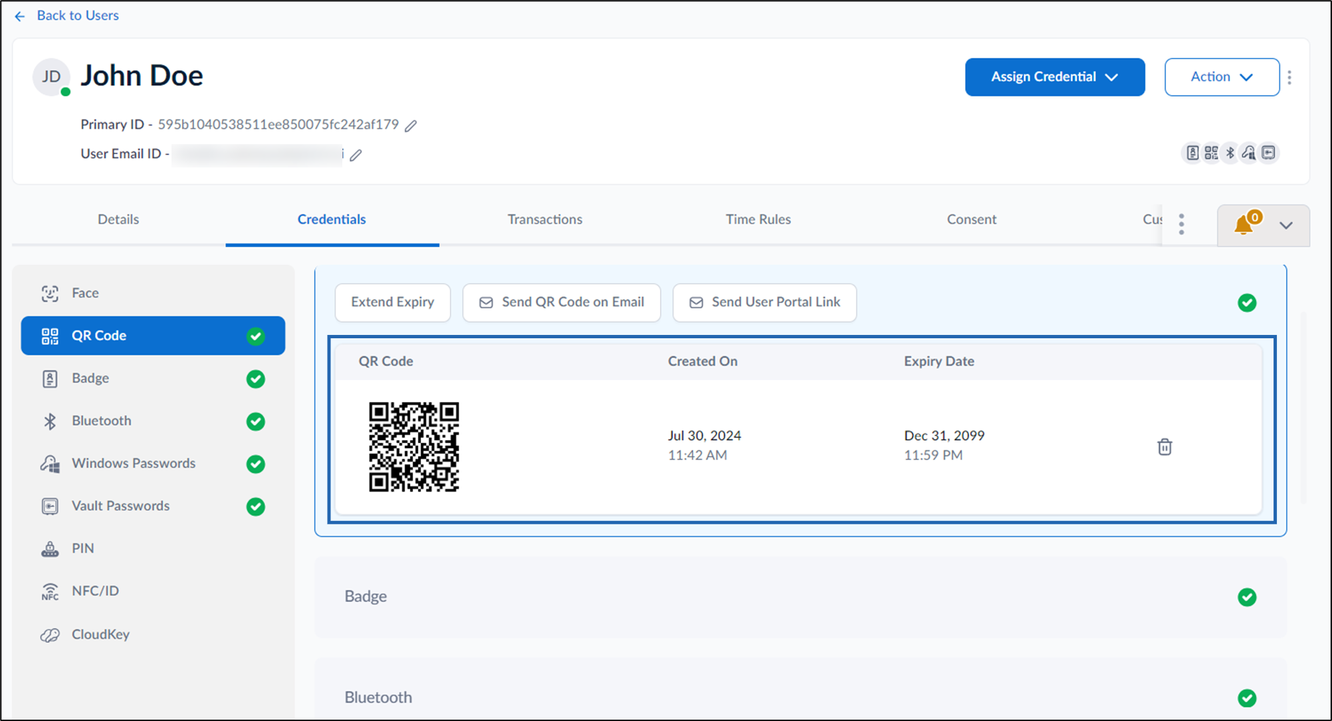The image size is (1332, 721).
Task: Click the QR code image thumbnail
Action: tap(414, 447)
